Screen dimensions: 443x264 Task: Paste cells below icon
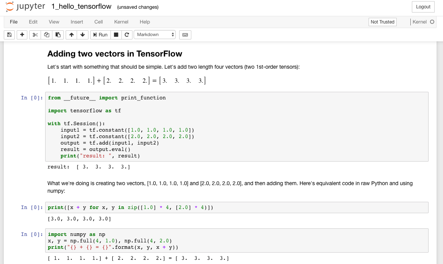click(x=58, y=35)
